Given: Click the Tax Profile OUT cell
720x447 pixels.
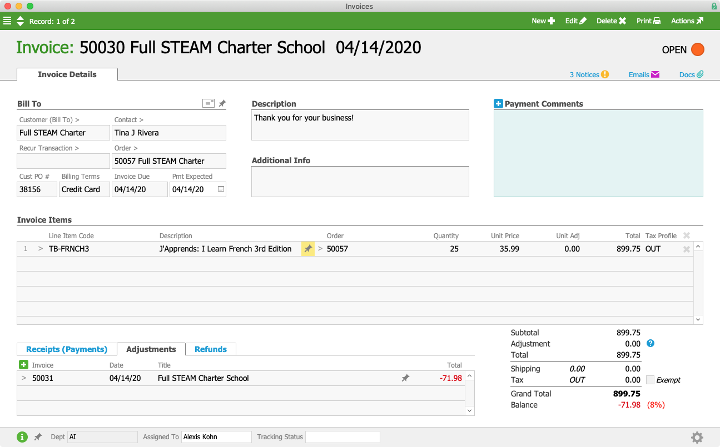Looking at the screenshot, I should click(x=653, y=249).
